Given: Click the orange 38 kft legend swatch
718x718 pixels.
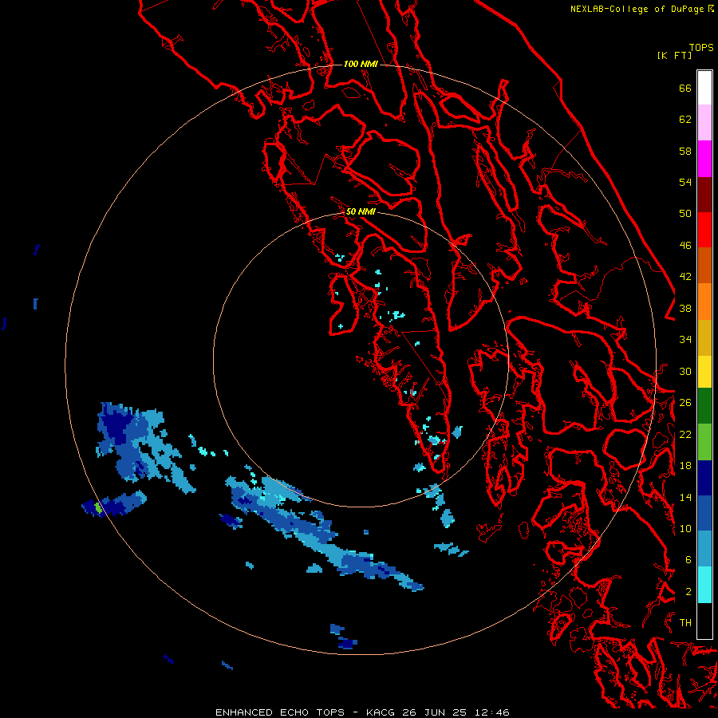Looking at the screenshot, I should pyautogui.click(x=704, y=302).
